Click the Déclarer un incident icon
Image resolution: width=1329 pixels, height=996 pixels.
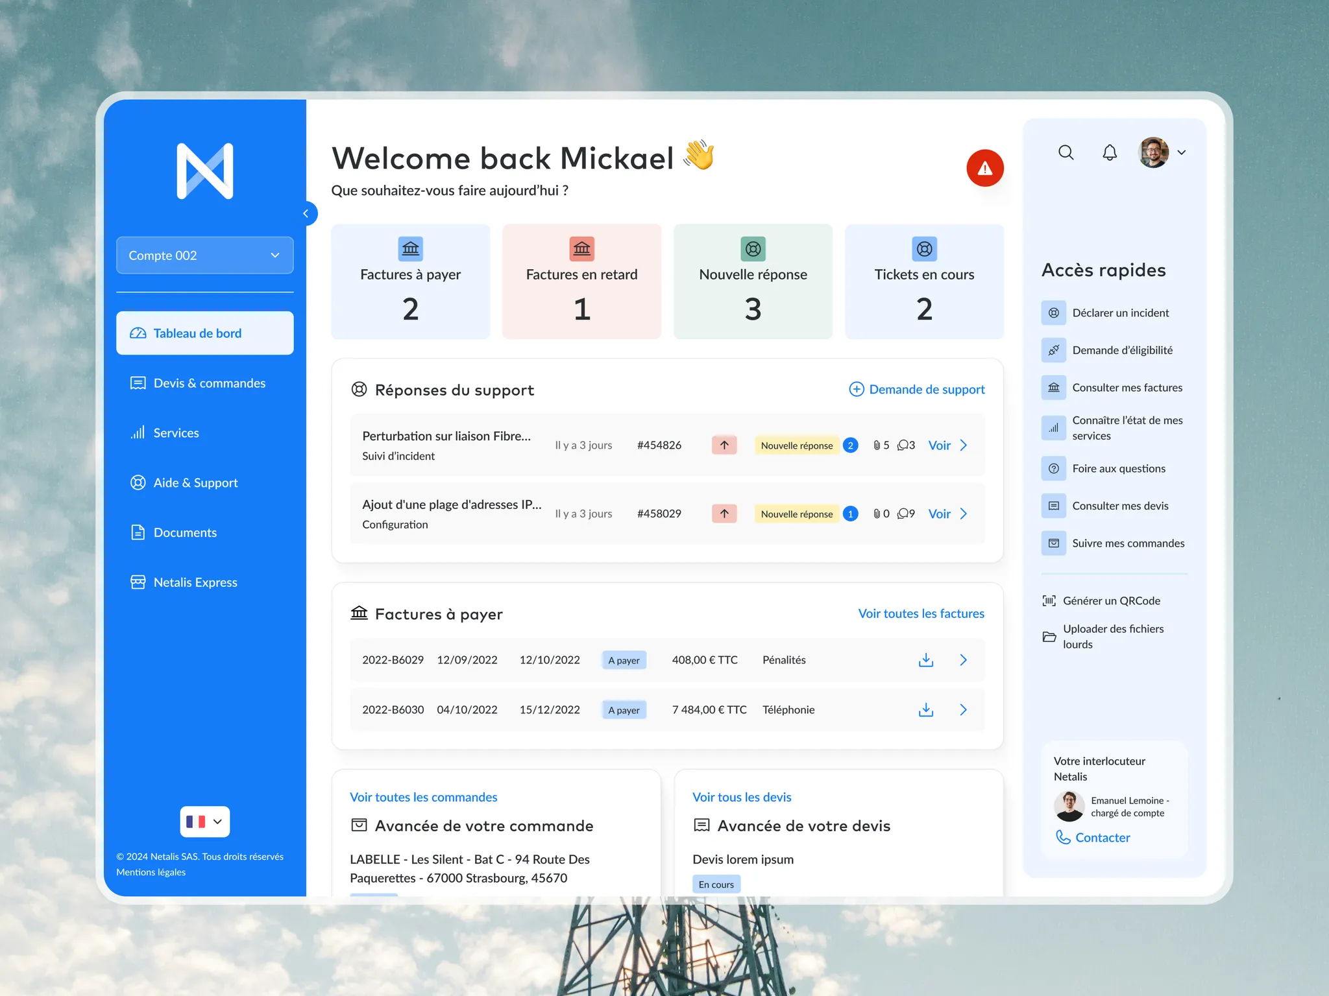tap(1053, 313)
